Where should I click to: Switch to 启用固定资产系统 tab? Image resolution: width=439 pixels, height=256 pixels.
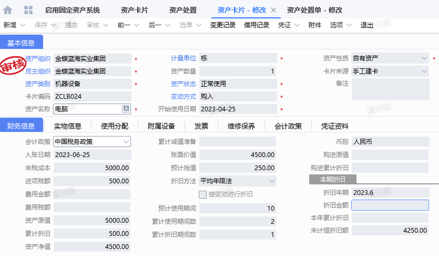(72, 10)
